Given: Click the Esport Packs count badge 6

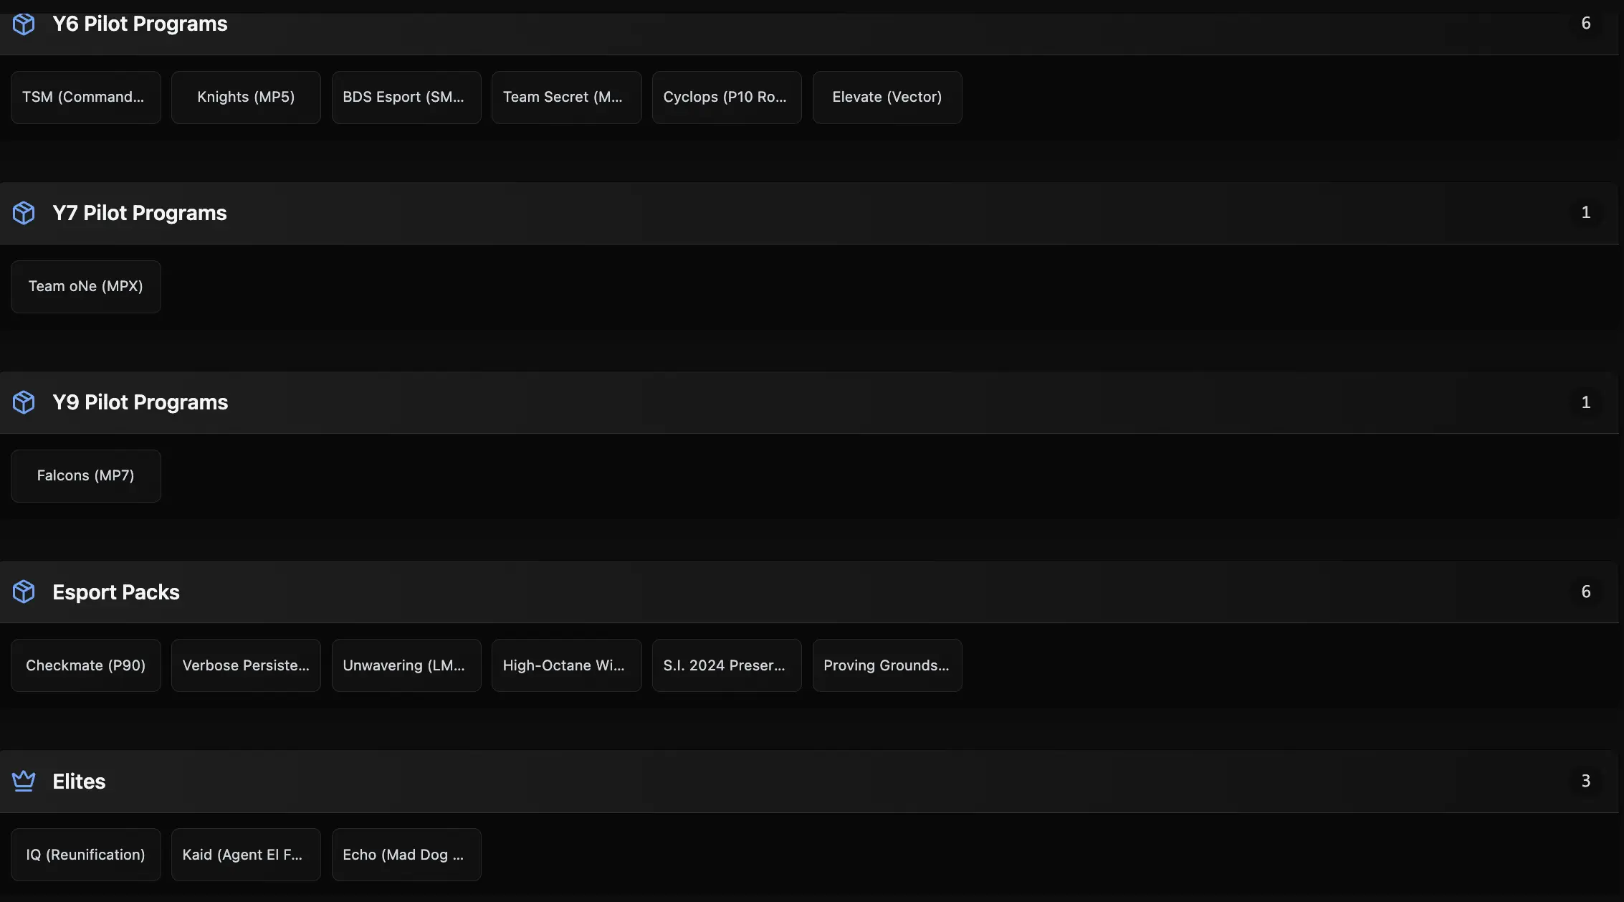Looking at the screenshot, I should coord(1585,592).
